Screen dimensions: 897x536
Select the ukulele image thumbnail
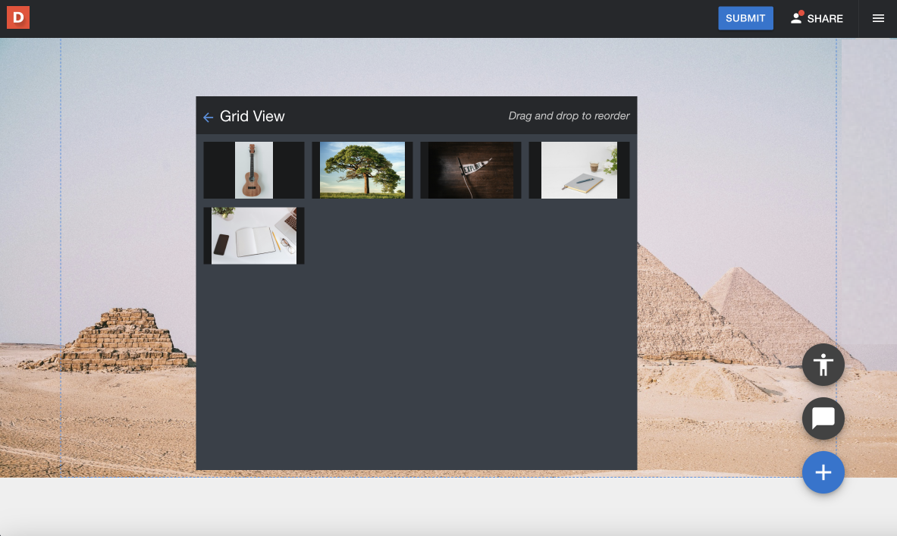click(254, 170)
